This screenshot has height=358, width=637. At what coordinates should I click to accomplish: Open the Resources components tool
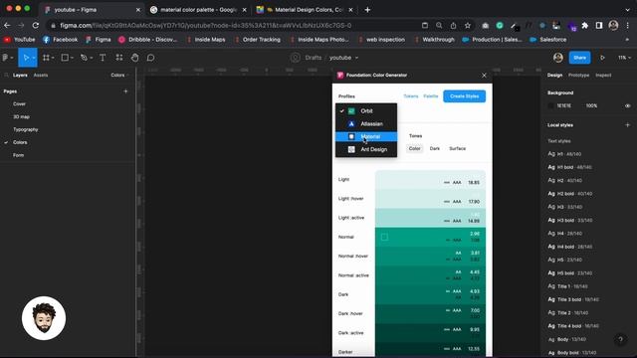coord(119,58)
